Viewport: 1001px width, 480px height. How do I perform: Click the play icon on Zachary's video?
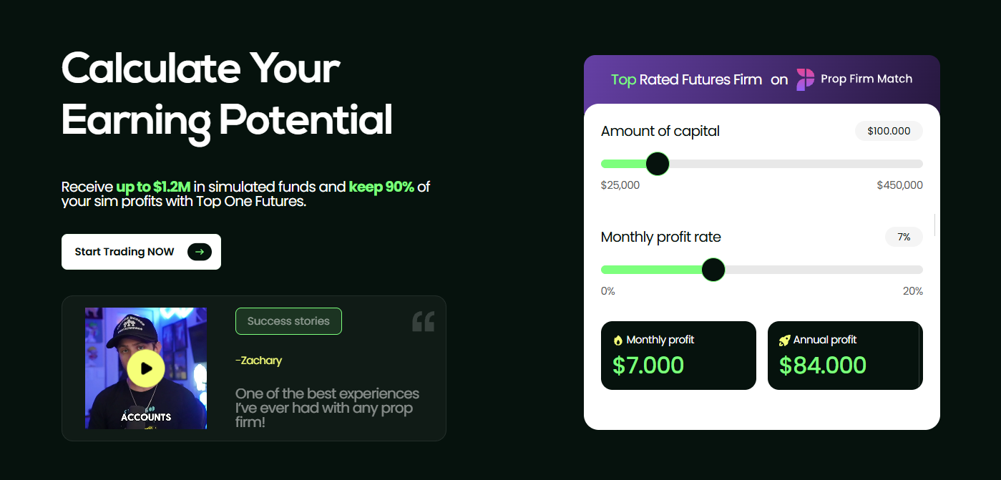pos(145,367)
